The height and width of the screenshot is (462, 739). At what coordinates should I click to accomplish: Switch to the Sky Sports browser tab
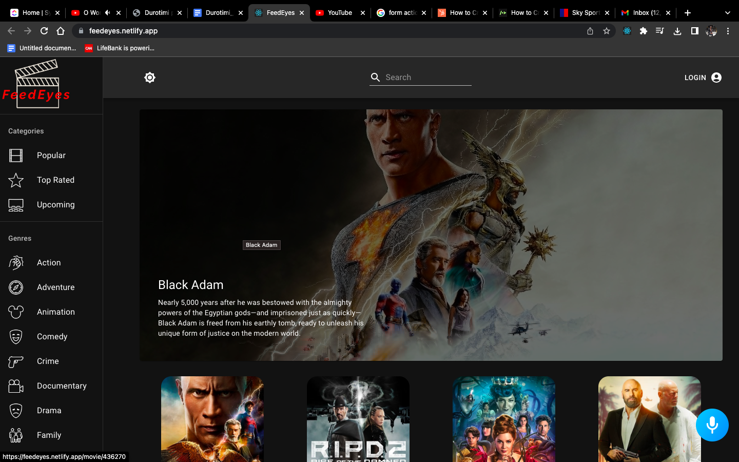coord(585,13)
